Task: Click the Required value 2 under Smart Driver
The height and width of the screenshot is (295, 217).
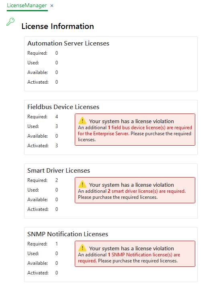Action: (57, 180)
